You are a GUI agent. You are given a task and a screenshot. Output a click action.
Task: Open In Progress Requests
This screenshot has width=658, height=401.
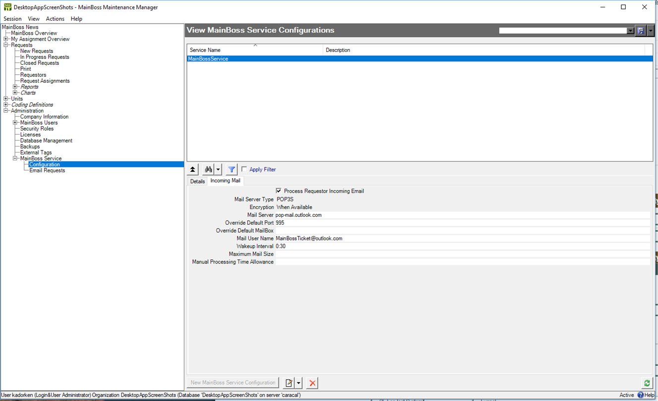point(45,57)
